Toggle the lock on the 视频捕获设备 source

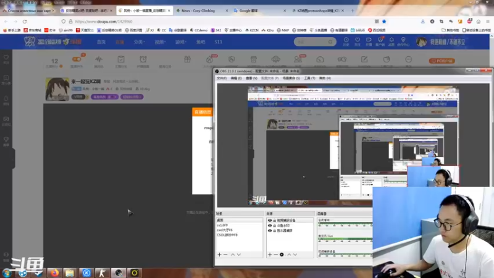(274, 221)
